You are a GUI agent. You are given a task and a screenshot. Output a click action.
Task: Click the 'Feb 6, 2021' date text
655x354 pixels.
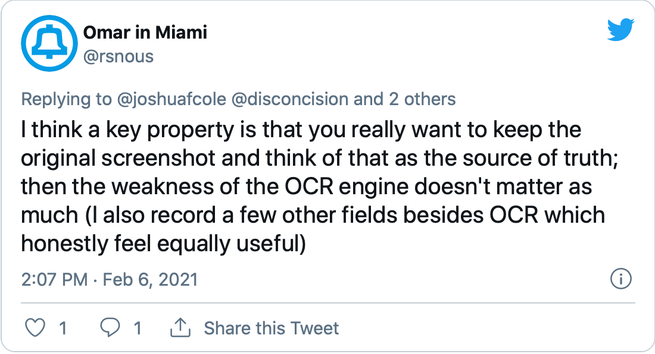pos(151,279)
